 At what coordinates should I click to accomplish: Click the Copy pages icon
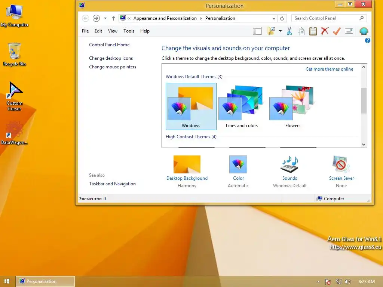point(301,31)
